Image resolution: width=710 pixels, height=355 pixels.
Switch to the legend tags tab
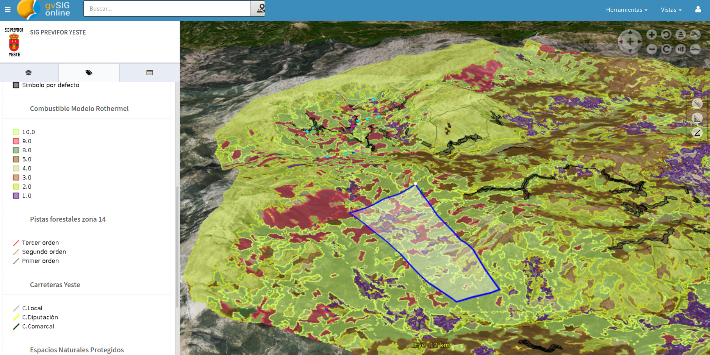89,72
